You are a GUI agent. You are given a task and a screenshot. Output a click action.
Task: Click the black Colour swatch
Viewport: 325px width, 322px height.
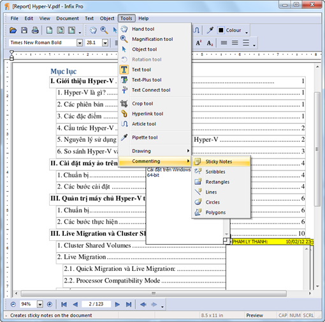click(x=221, y=30)
